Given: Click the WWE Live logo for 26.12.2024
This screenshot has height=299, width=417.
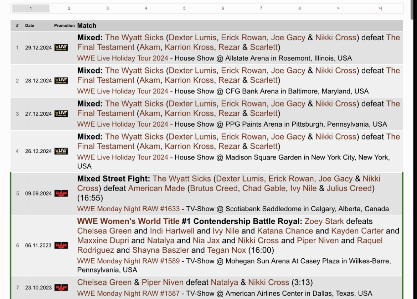Looking at the screenshot, I should [x=61, y=151].
